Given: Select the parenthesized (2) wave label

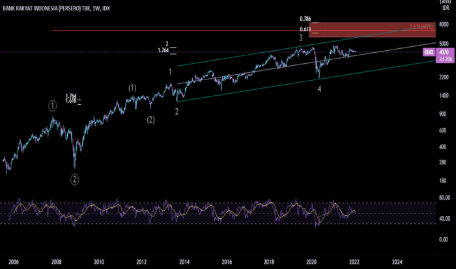Looking at the screenshot, I should click(150, 119).
